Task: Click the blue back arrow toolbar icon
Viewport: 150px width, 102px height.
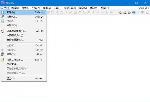Action: [107, 12]
